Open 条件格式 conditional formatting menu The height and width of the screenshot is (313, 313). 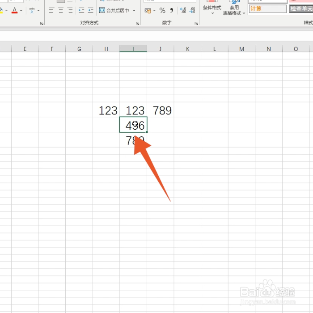[x=212, y=8]
